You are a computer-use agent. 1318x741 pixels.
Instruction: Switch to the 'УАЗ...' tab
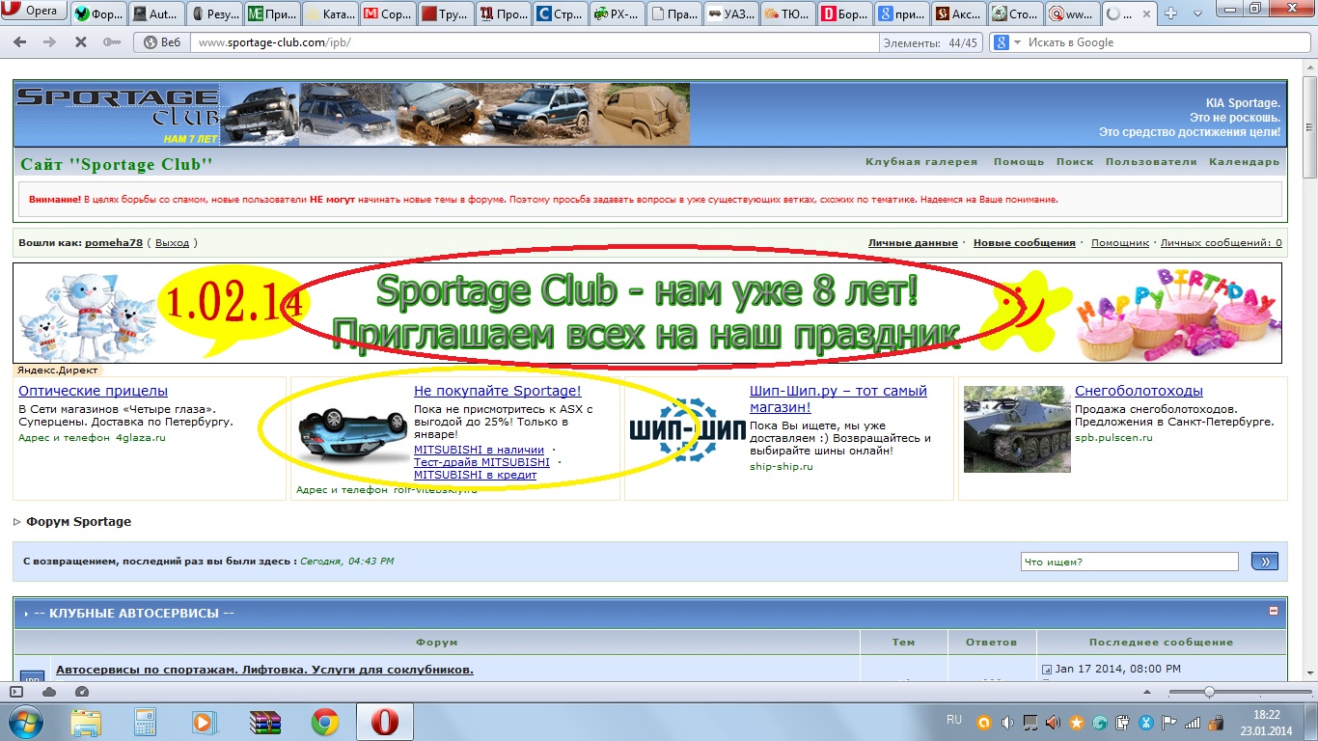[731, 14]
